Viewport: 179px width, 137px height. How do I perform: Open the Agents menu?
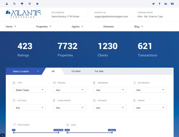(77, 27)
